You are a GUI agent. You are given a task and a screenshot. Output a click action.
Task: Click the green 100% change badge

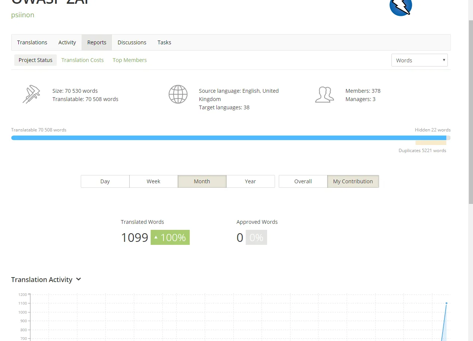(x=170, y=237)
